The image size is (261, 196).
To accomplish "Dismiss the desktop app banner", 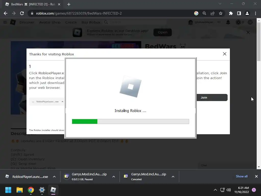I will click(x=248, y=32).
